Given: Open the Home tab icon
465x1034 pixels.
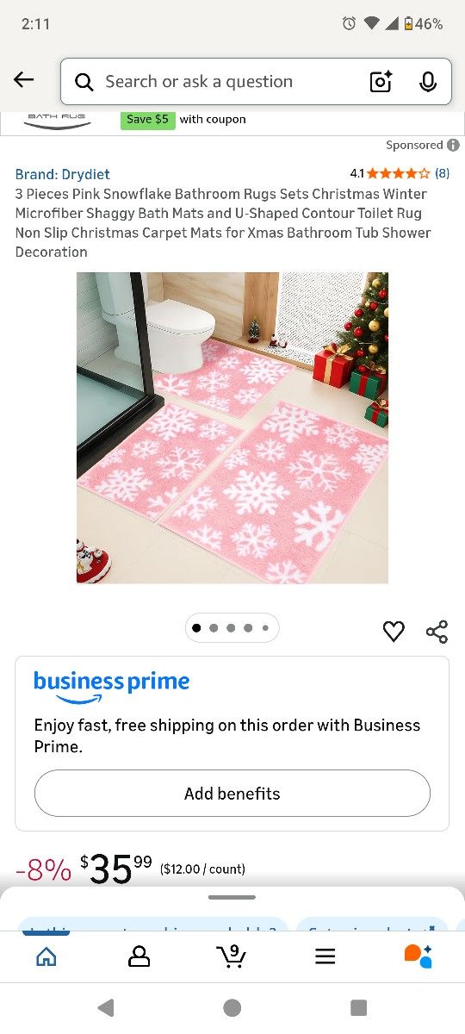Looking at the screenshot, I should pyautogui.click(x=46, y=956).
